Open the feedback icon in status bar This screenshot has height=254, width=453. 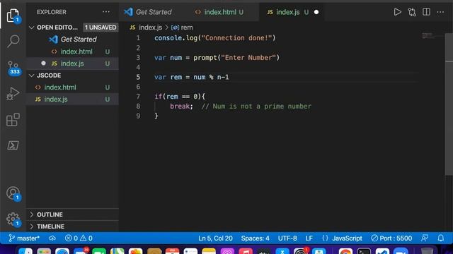point(425,238)
